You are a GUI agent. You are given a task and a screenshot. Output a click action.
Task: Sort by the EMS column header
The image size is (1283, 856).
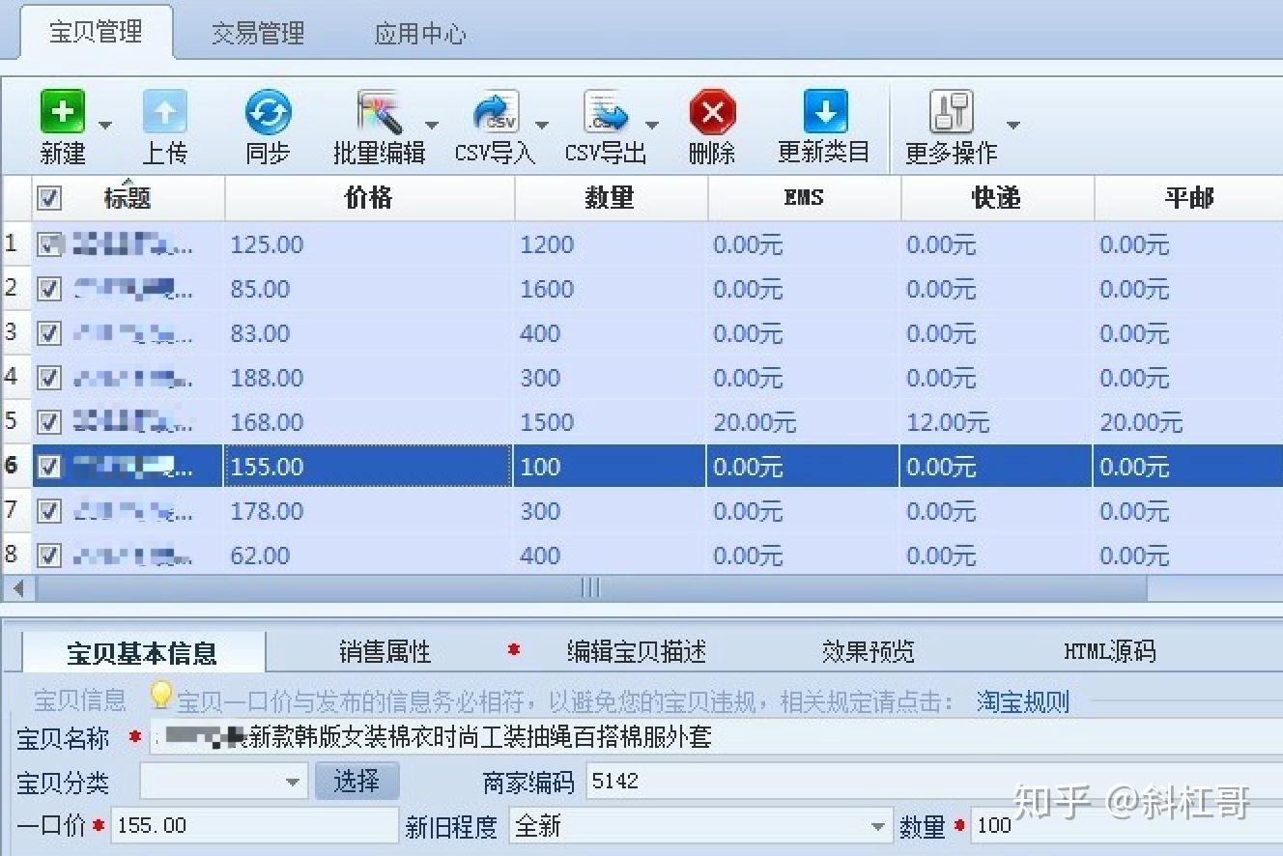click(x=804, y=198)
